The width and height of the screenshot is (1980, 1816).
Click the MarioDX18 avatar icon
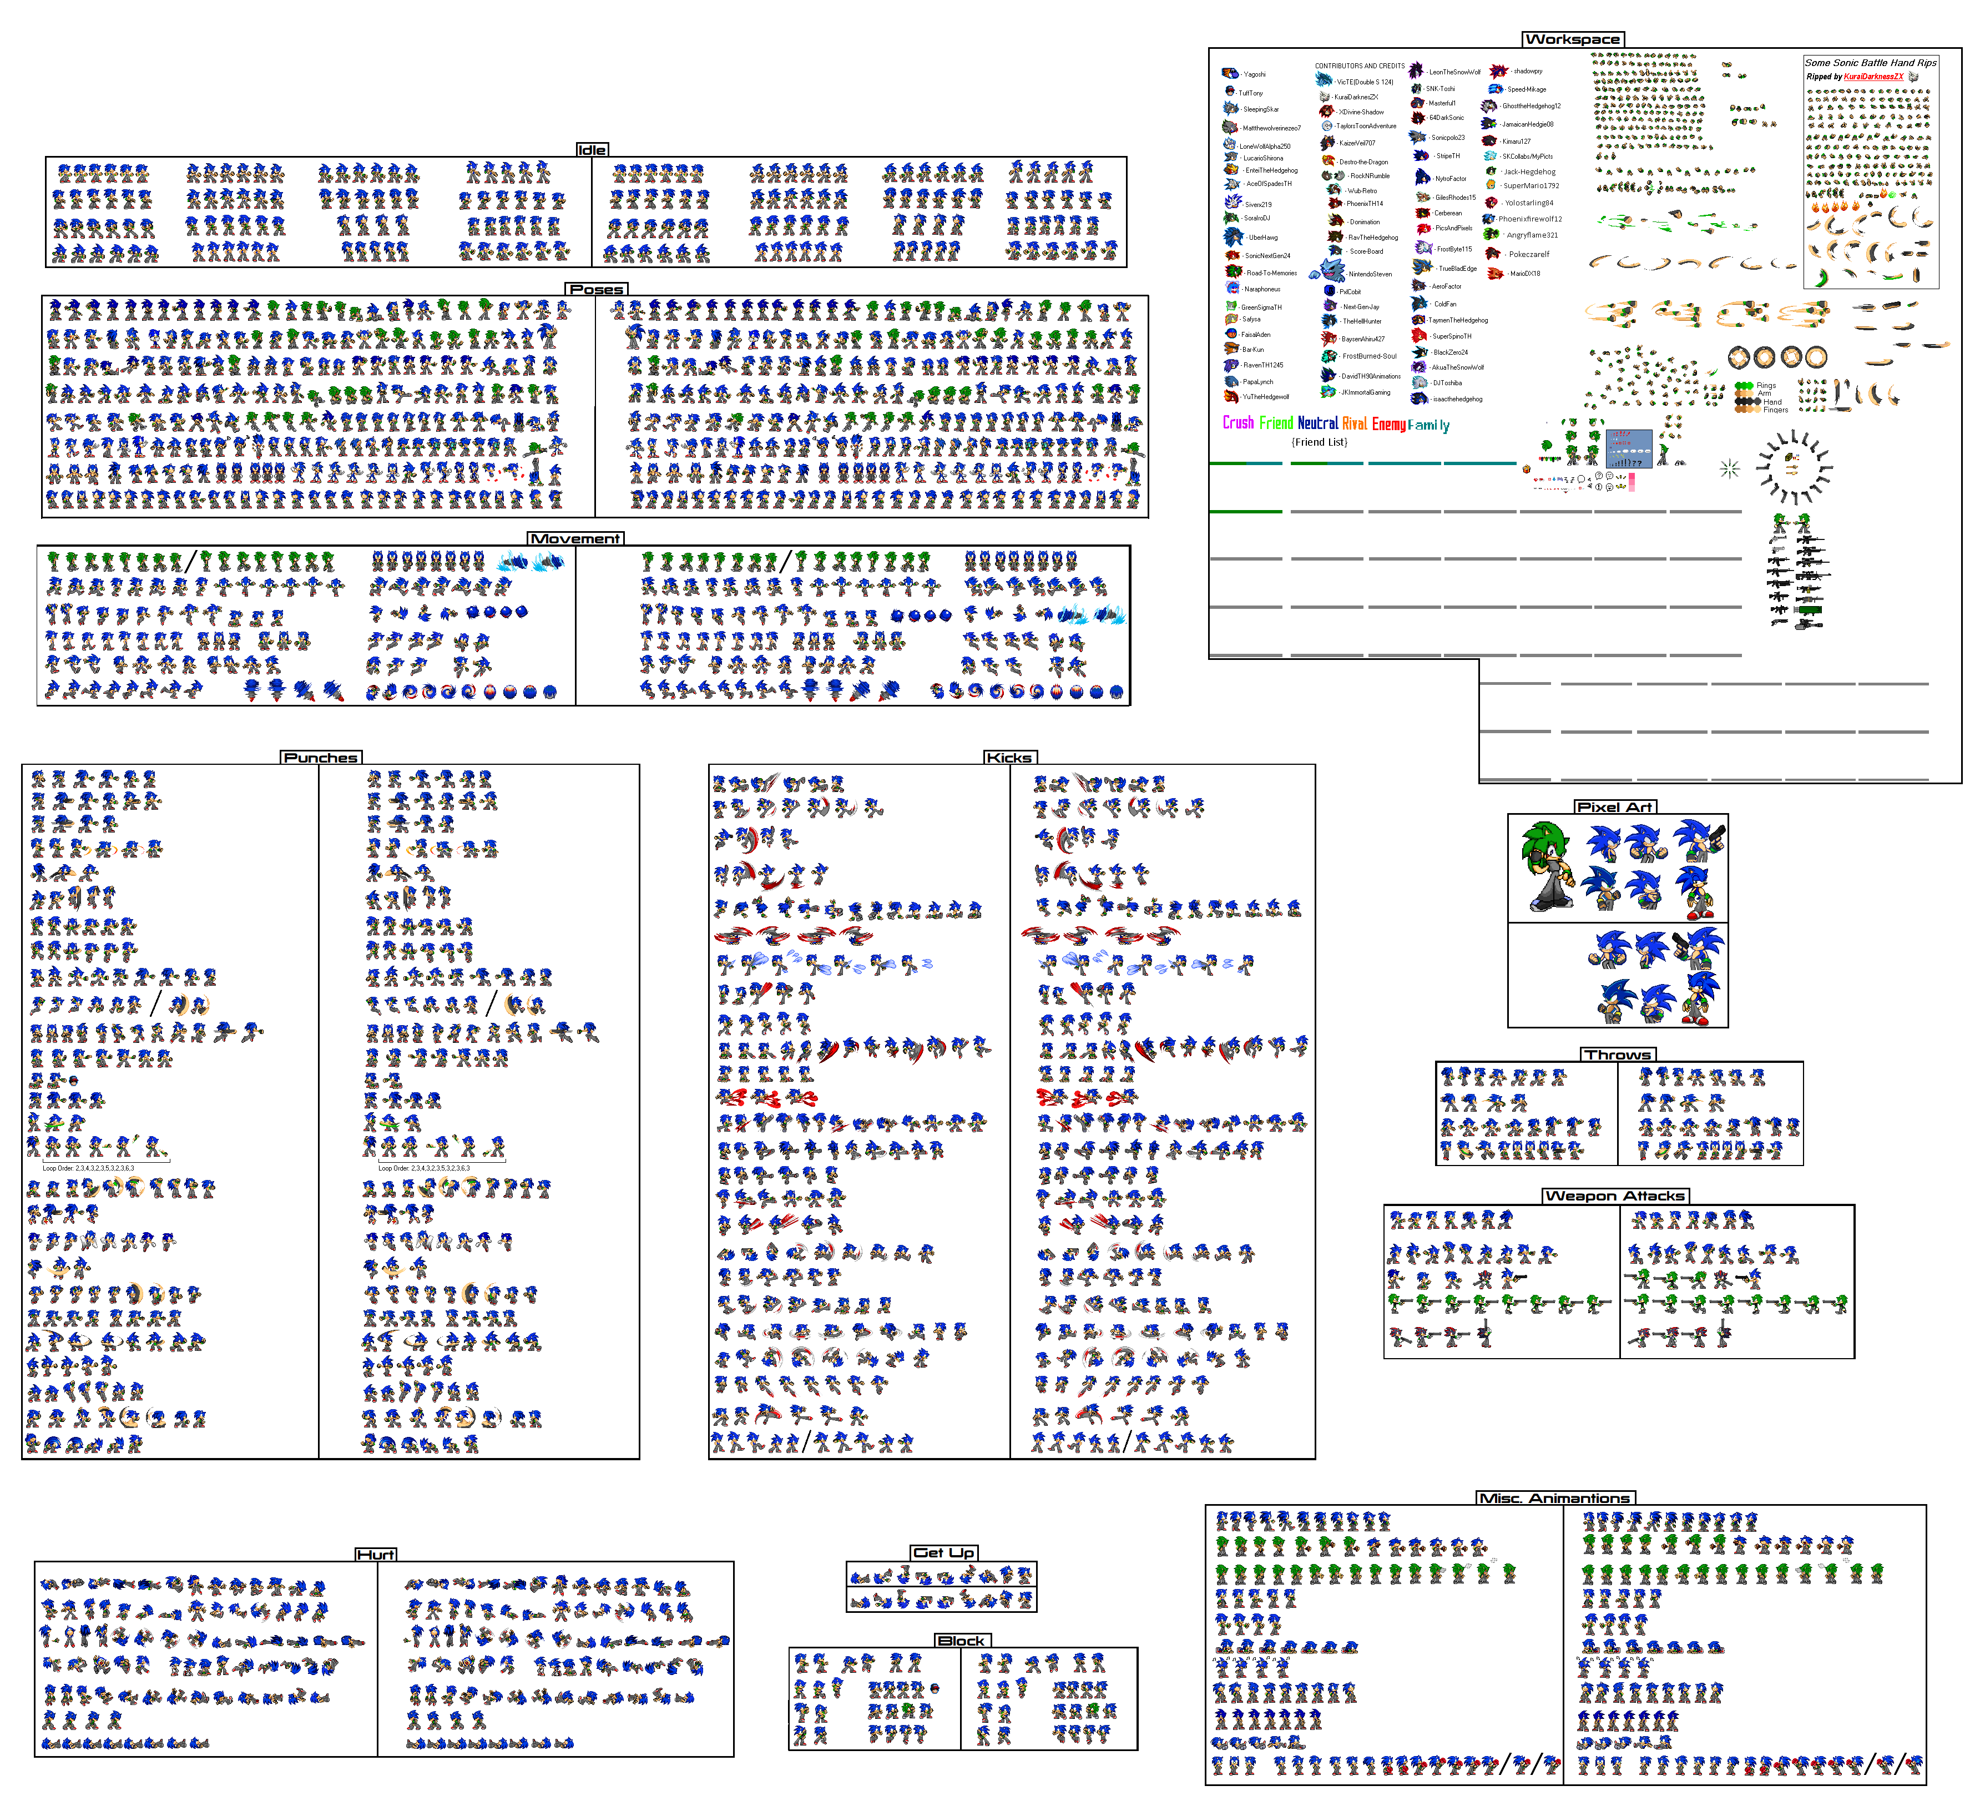tap(1496, 273)
